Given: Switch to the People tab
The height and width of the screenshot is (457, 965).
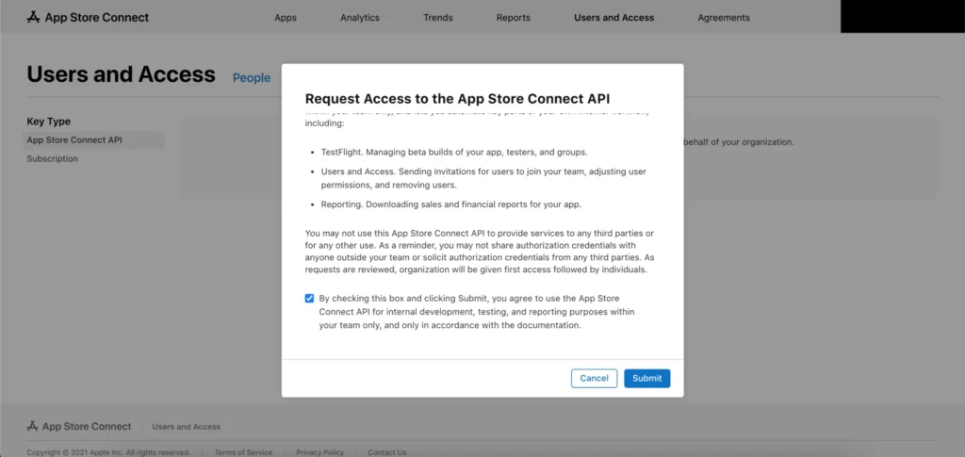Looking at the screenshot, I should click(252, 78).
